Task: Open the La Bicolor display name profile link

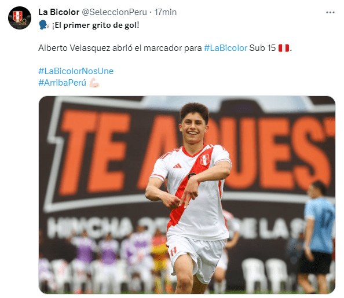Action: (x=59, y=12)
